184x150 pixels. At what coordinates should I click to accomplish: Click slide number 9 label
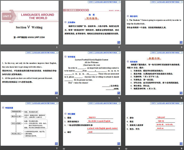(x=181, y=148)
